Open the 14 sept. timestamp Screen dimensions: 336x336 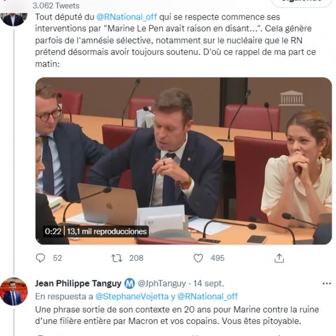(x=208, y=284)
